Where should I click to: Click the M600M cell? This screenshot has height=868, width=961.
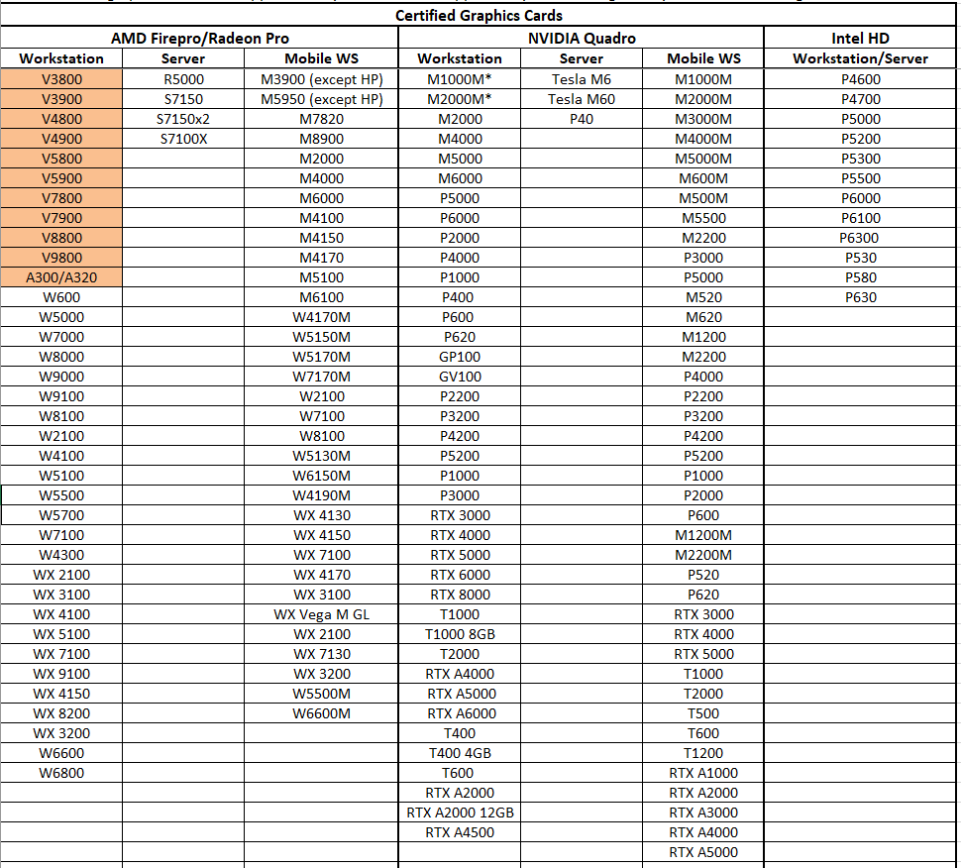pyautogui.click(x=703, y=178)
